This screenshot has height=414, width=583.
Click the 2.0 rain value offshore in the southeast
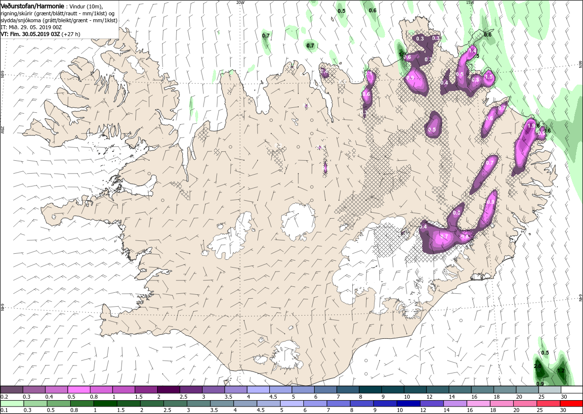[x=538, y=366]
